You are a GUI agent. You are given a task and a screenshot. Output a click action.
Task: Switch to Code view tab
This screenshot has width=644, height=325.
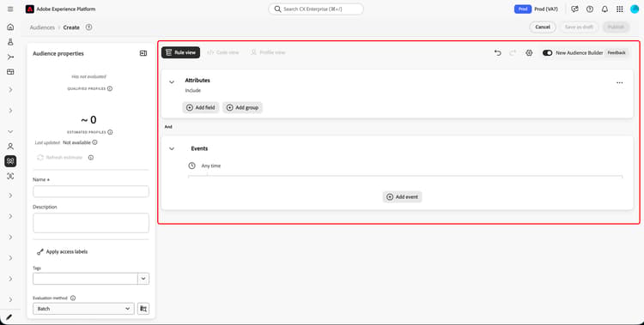coord(223,52)
